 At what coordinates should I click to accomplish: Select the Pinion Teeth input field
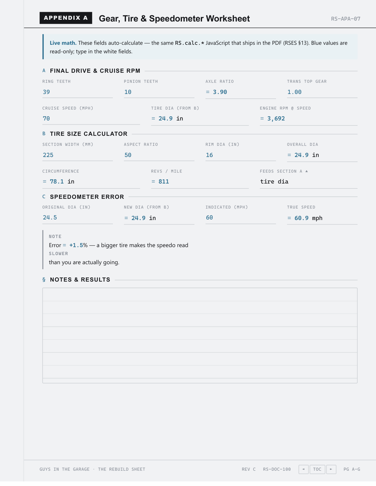159,92
